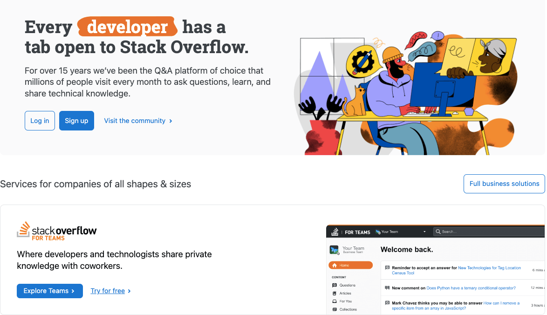Select the Home icon in the Teams sidebar
Image resolution: width=547 pixels, height=315 pixels.
click(x=335, y=266)
